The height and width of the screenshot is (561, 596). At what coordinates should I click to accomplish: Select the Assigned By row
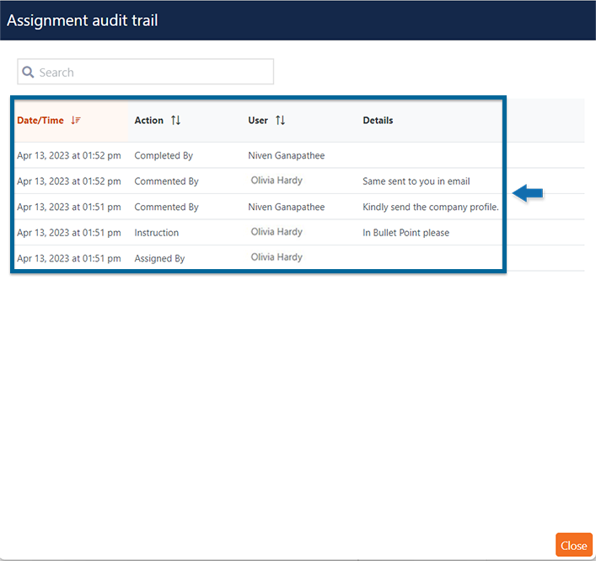pos(159,258)
